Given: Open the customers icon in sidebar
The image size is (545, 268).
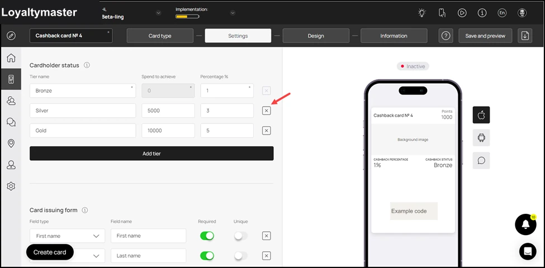Looking at the screenshot, I should point(11,100).
